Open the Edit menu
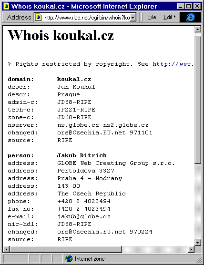204x265 pixels. [167, 17]
